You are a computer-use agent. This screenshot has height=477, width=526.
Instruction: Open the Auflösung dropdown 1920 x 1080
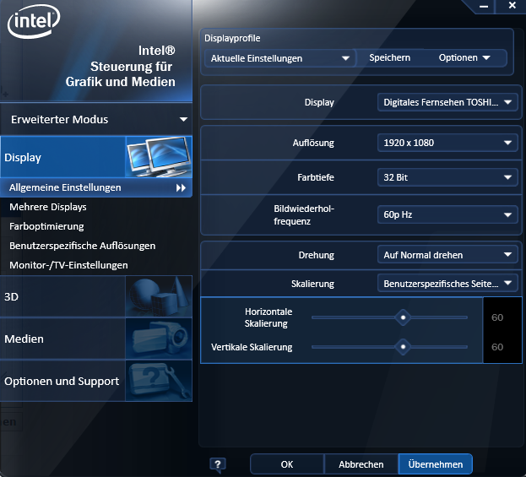(x=447, y=143)
